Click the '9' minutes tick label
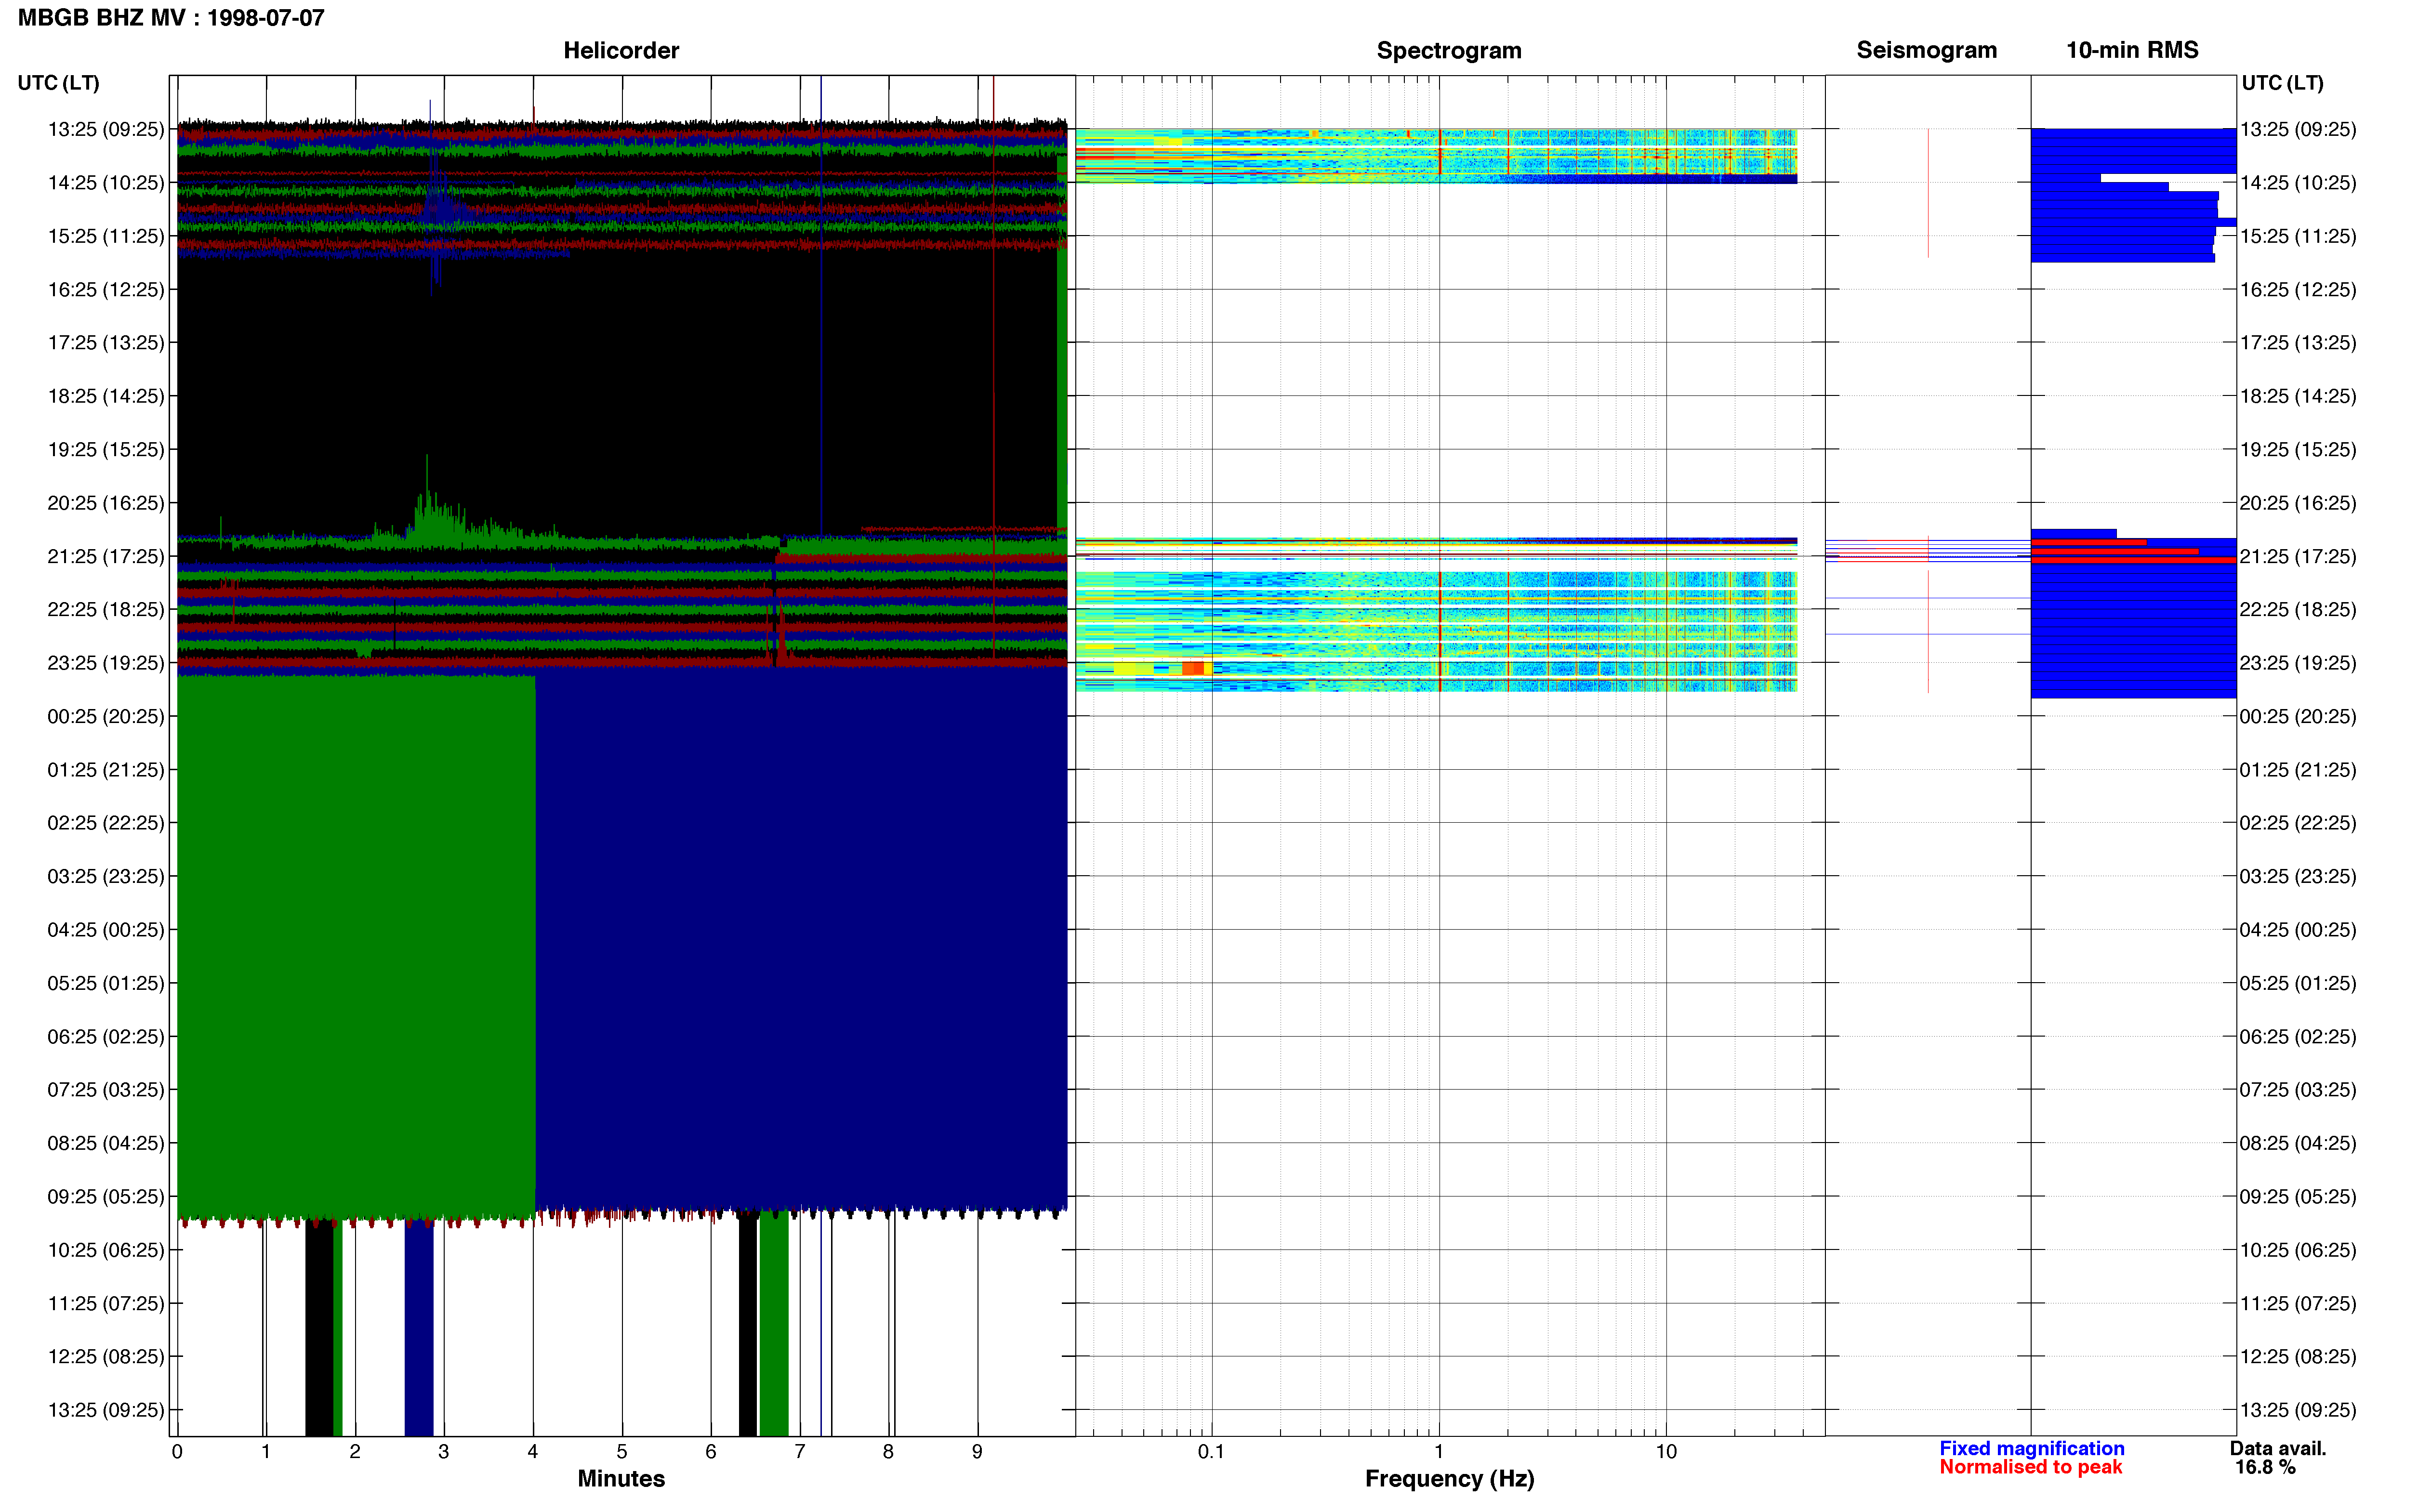Viewport: 2418px width, 1512px height. [977, 1451]
